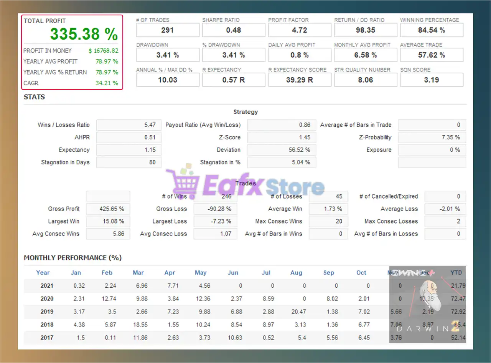Screen dimensions: 491x363
Task: Select the 2020 May cell 12.36
Action: point(203,299)
